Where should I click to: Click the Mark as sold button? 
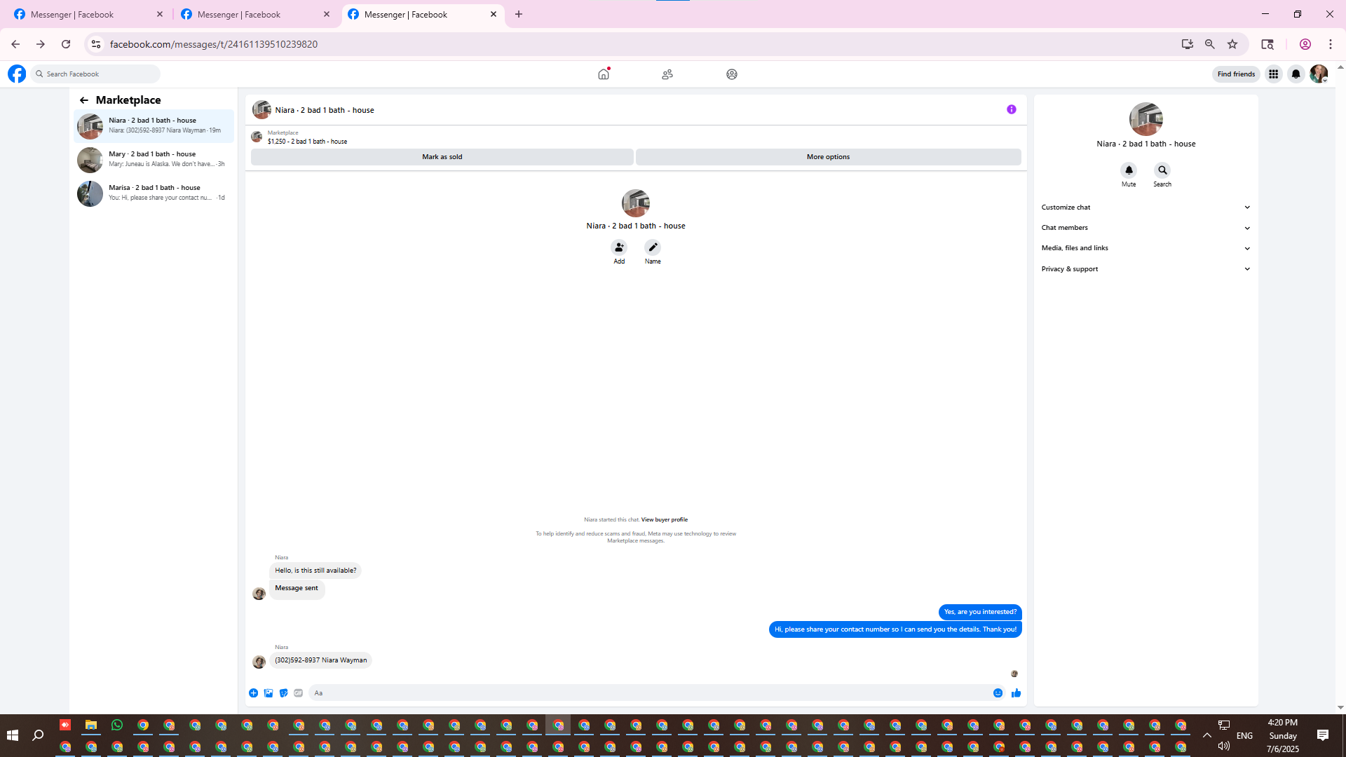tap(442, 157)
